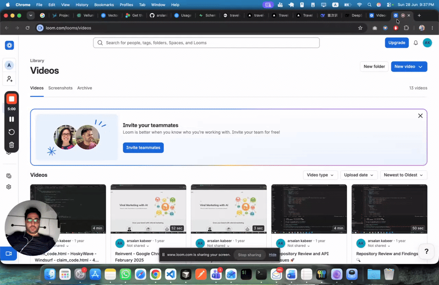Click the blue camera record button at bottom left
Viewport: 439px width, 285px height.
[9, 254]
